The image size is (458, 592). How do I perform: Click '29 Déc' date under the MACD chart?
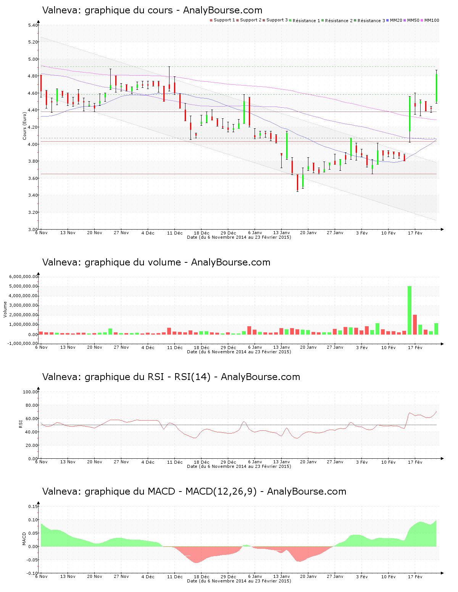click(x=228, y=576)
